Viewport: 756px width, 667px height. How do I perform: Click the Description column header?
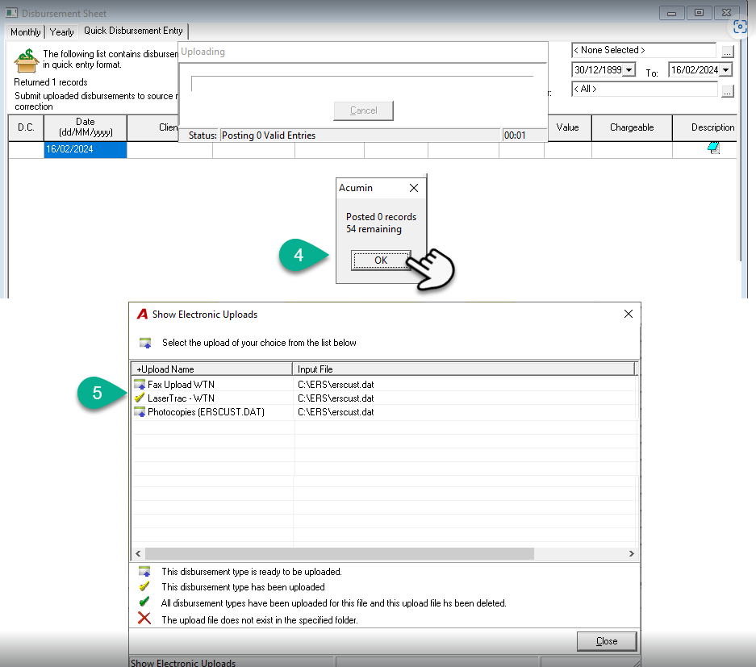(705, 127)
